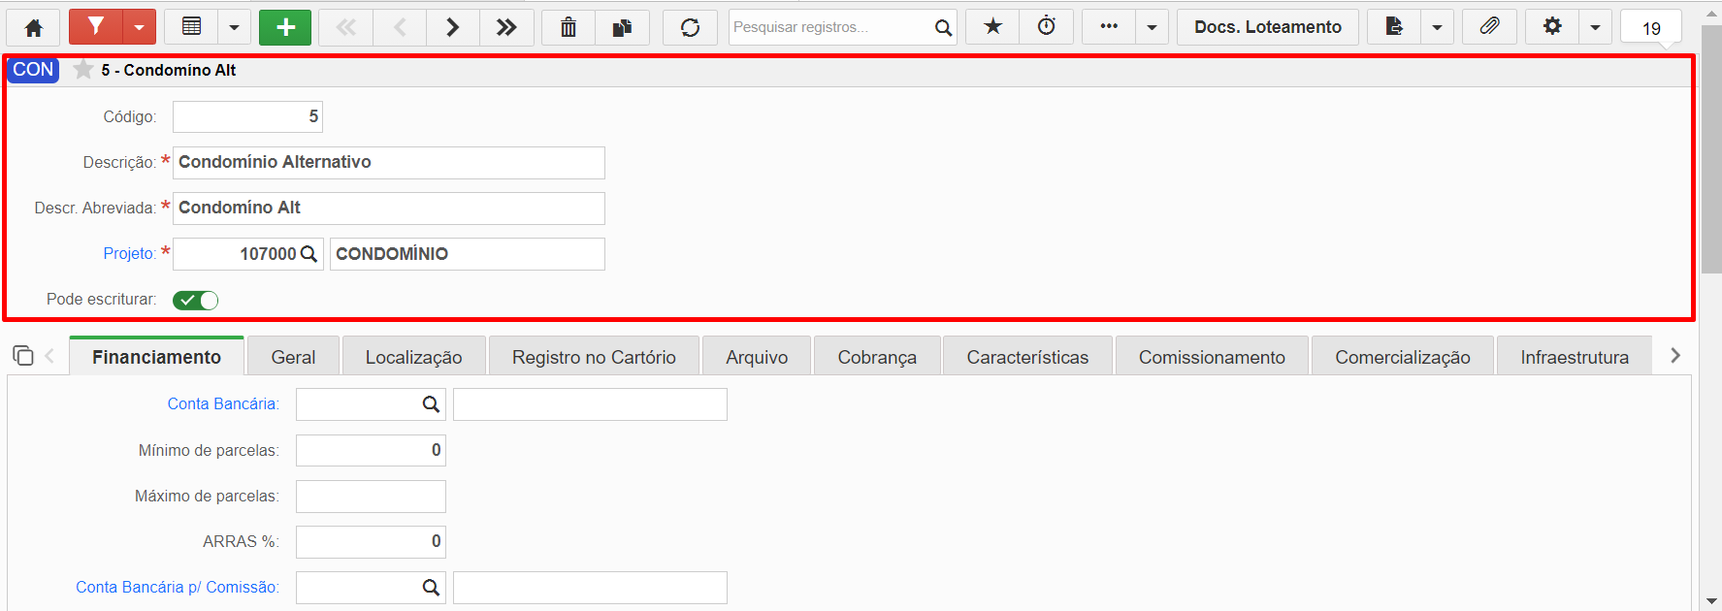The height and width of the screenshot is (611, 1722).
Task: Go to the next record
Action: (453, 27)
